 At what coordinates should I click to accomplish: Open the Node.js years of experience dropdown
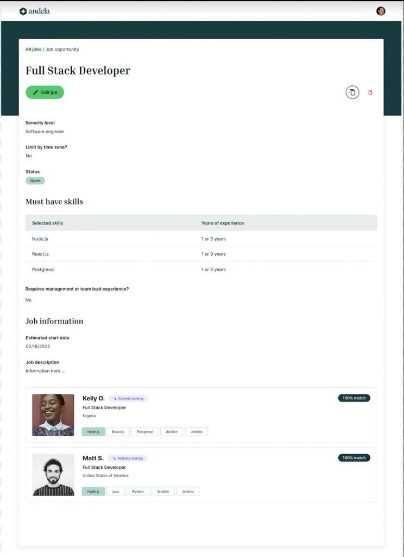(214, 238)
